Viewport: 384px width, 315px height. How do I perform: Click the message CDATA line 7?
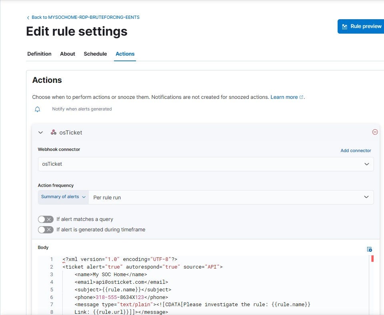[x=192, y=305]
